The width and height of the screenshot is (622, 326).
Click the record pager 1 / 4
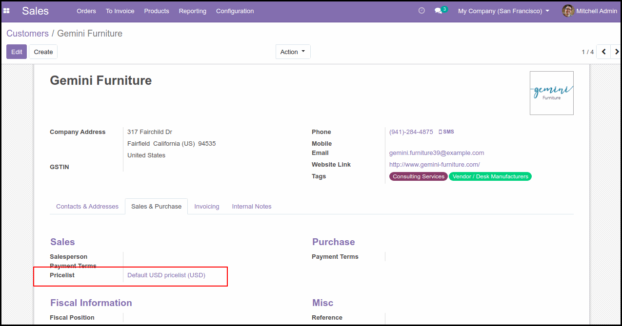(x=587, y=52)
